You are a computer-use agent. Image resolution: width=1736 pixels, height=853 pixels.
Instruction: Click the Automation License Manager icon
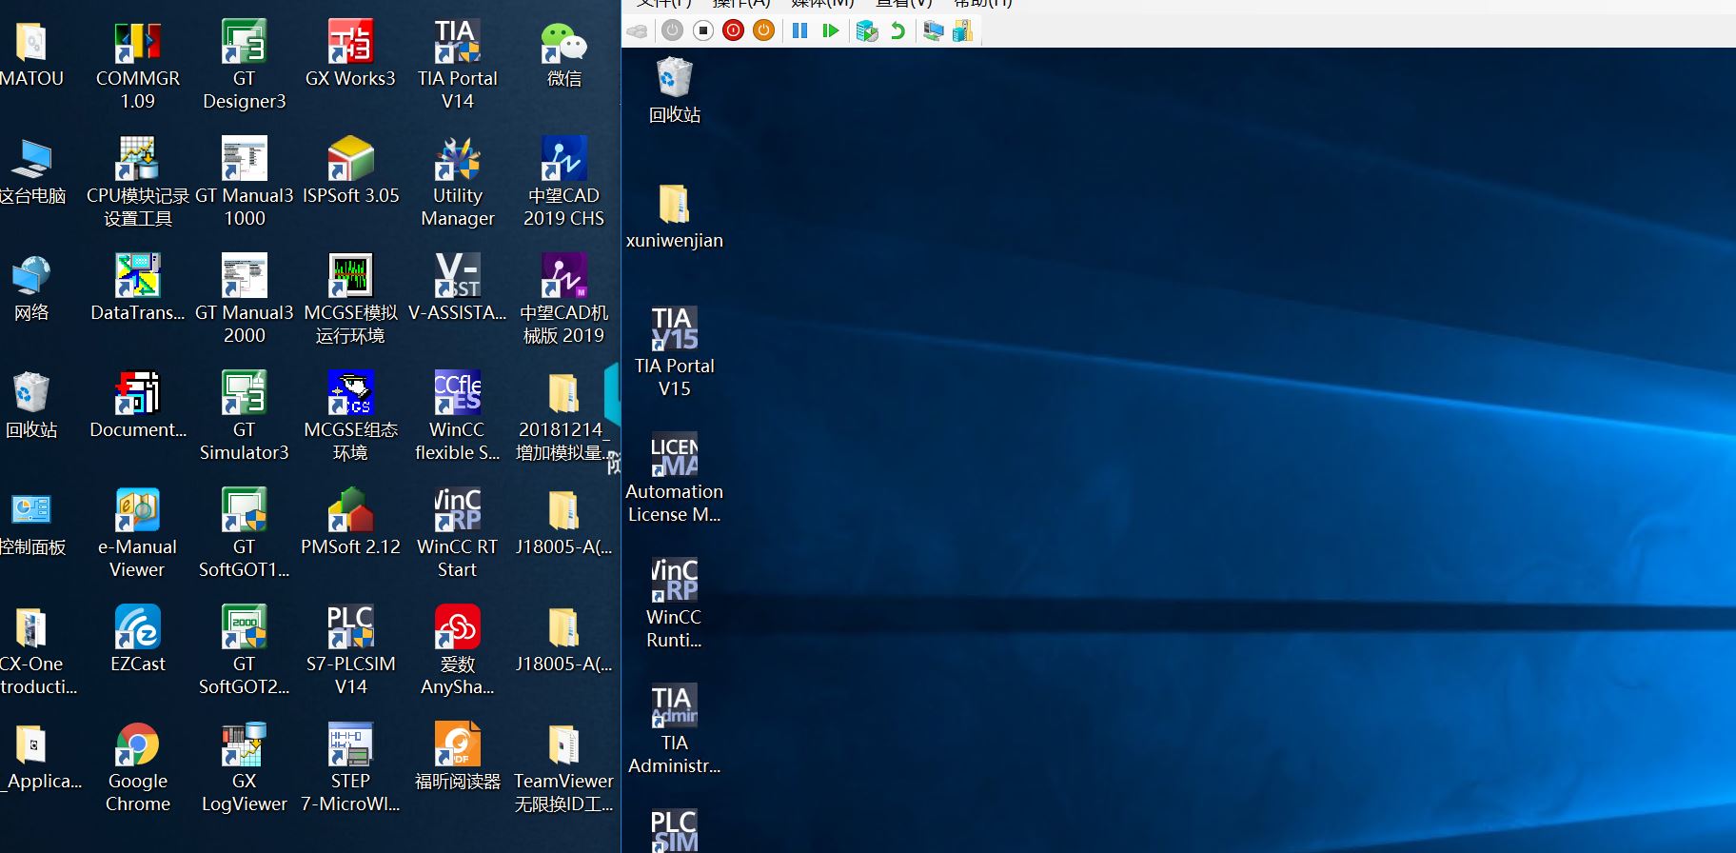click(x=674, y=455)
